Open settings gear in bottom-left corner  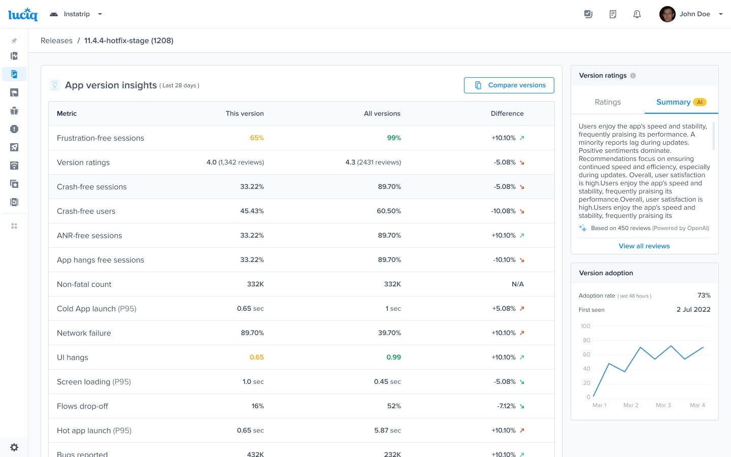point(14,447)
